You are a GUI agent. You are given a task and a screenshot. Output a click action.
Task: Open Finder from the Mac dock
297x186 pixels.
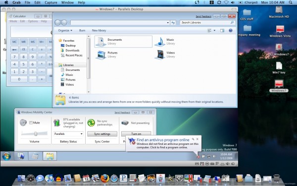(x=21, y=179)
